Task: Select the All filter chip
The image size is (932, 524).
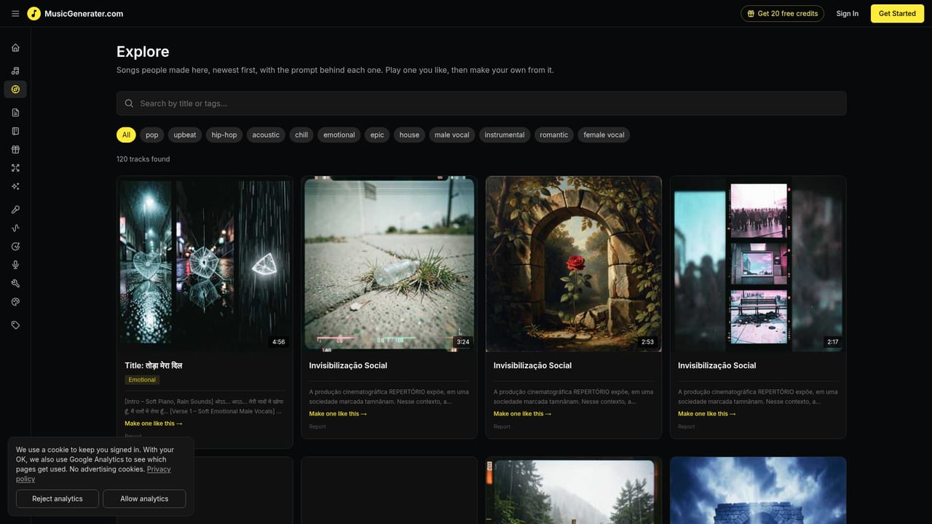Action: 126,135
